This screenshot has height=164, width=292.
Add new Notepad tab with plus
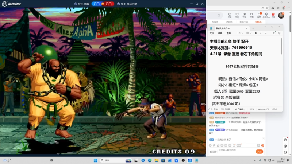coord(253,28)
